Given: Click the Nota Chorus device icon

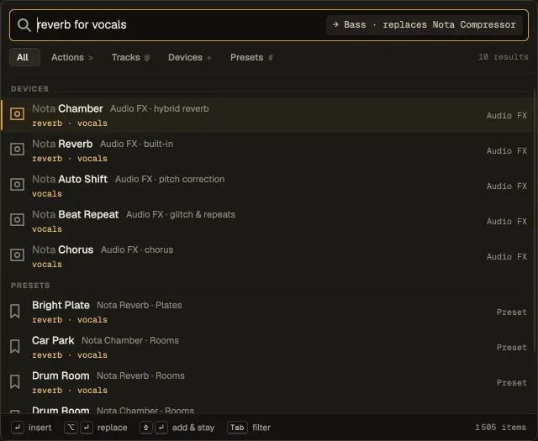Looking at the screenshot, I should (x=17, y=255).
